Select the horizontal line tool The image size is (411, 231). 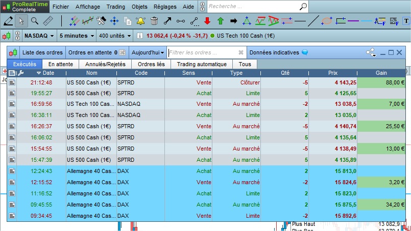click(x=300, y=21)
